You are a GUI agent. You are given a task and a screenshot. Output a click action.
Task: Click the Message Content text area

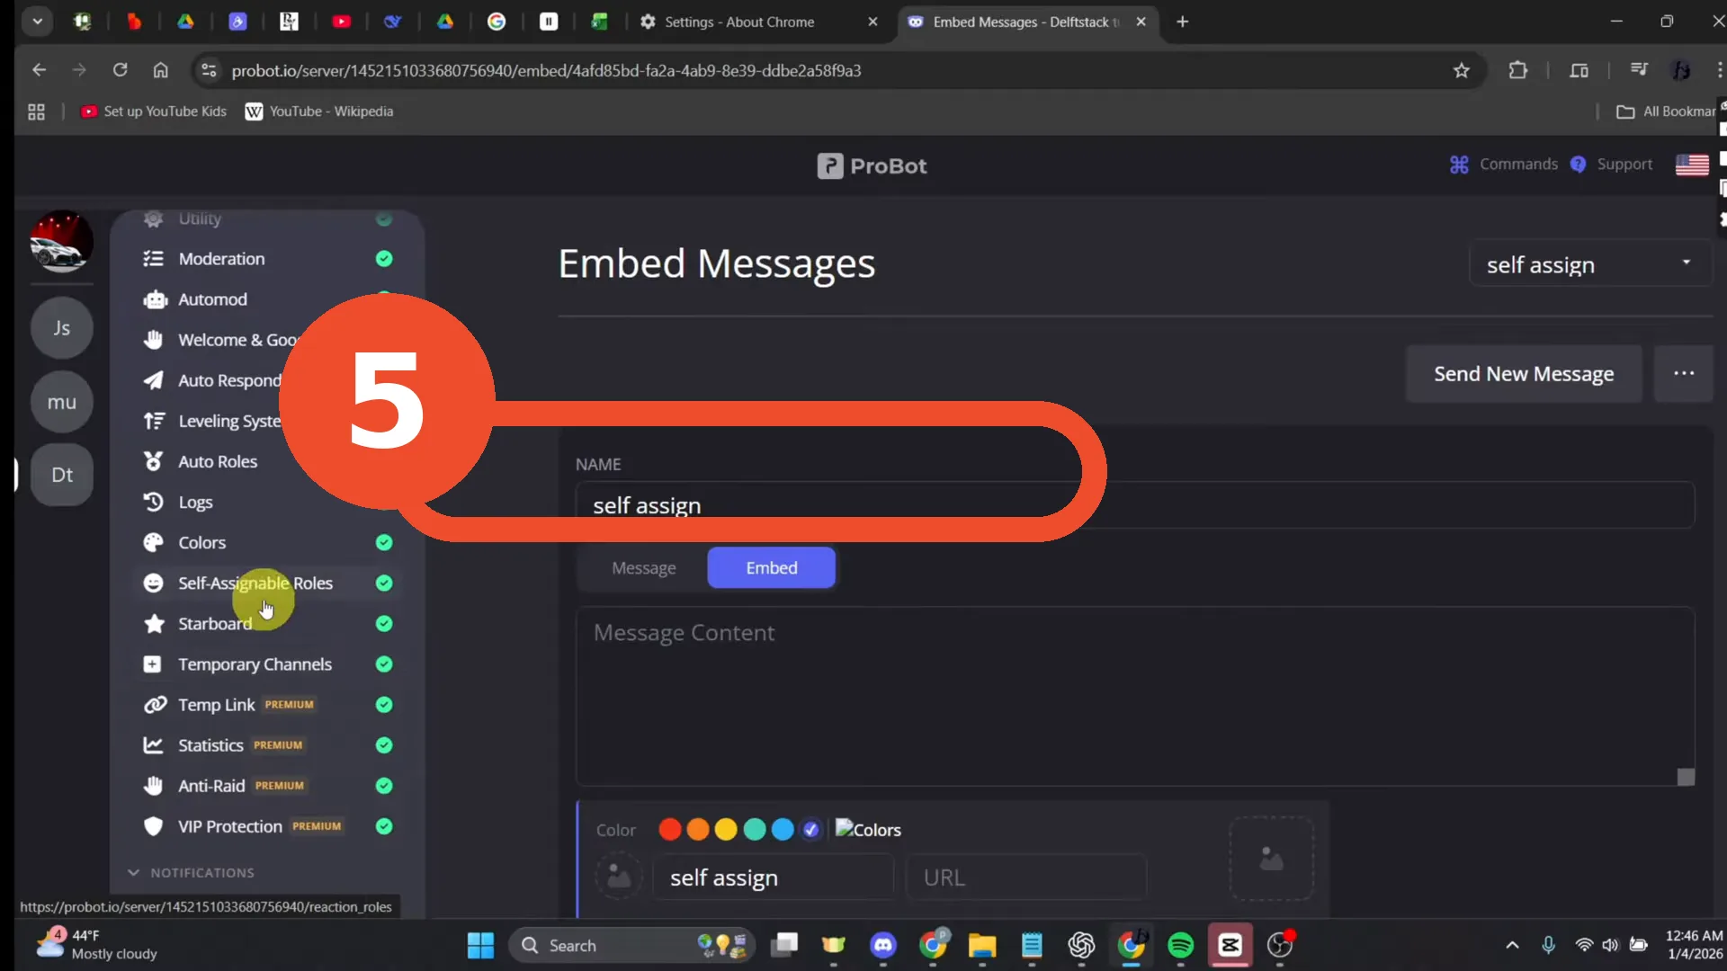click(1135, 697)
